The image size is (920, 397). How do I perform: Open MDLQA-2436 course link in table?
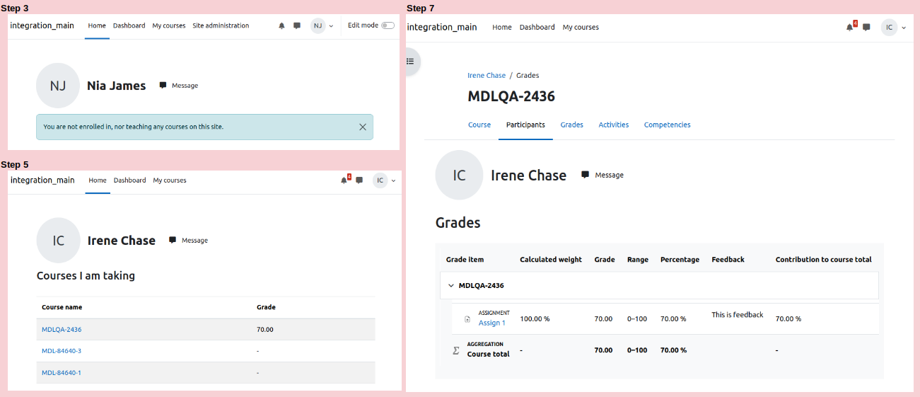coord(62,330)
